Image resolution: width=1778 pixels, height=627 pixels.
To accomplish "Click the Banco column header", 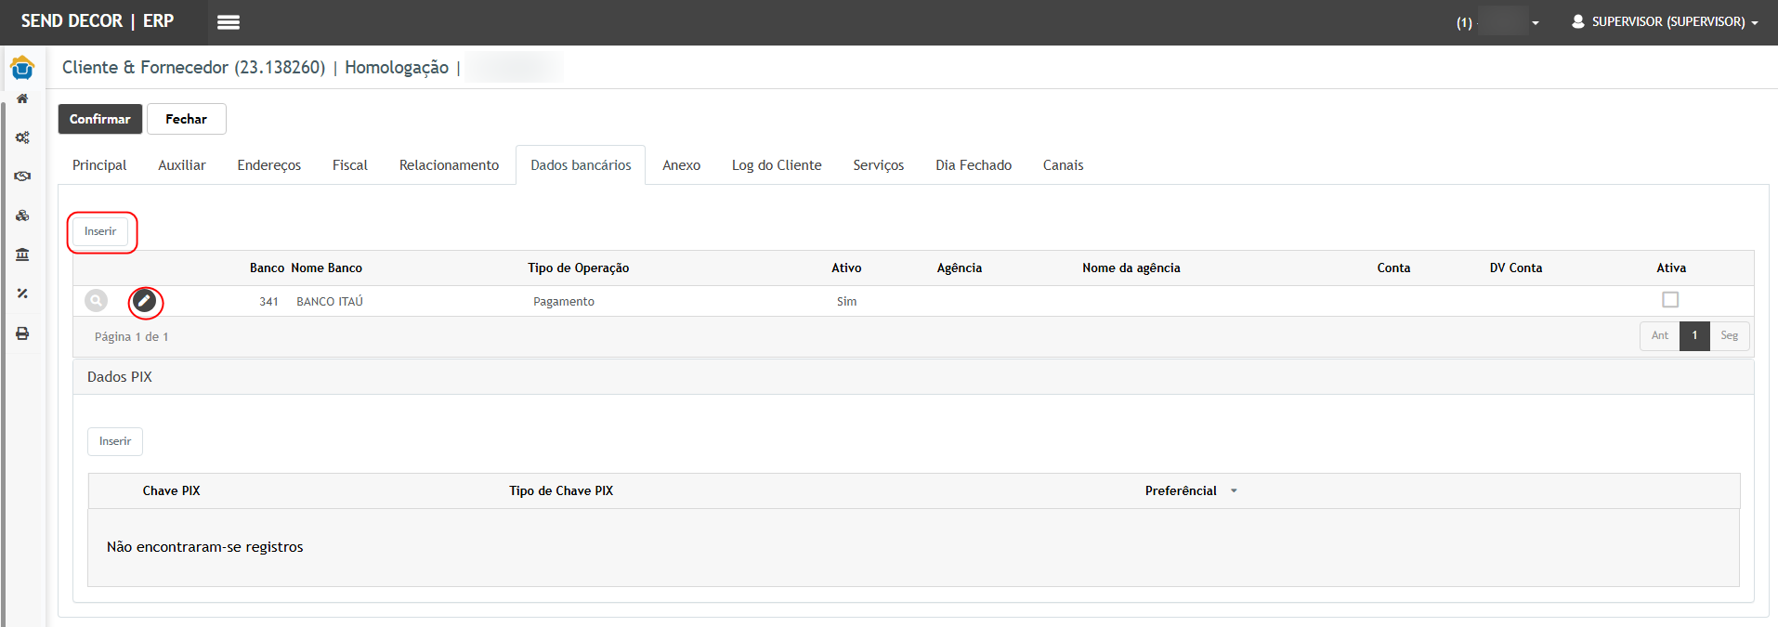I will (x=267, y=268).
